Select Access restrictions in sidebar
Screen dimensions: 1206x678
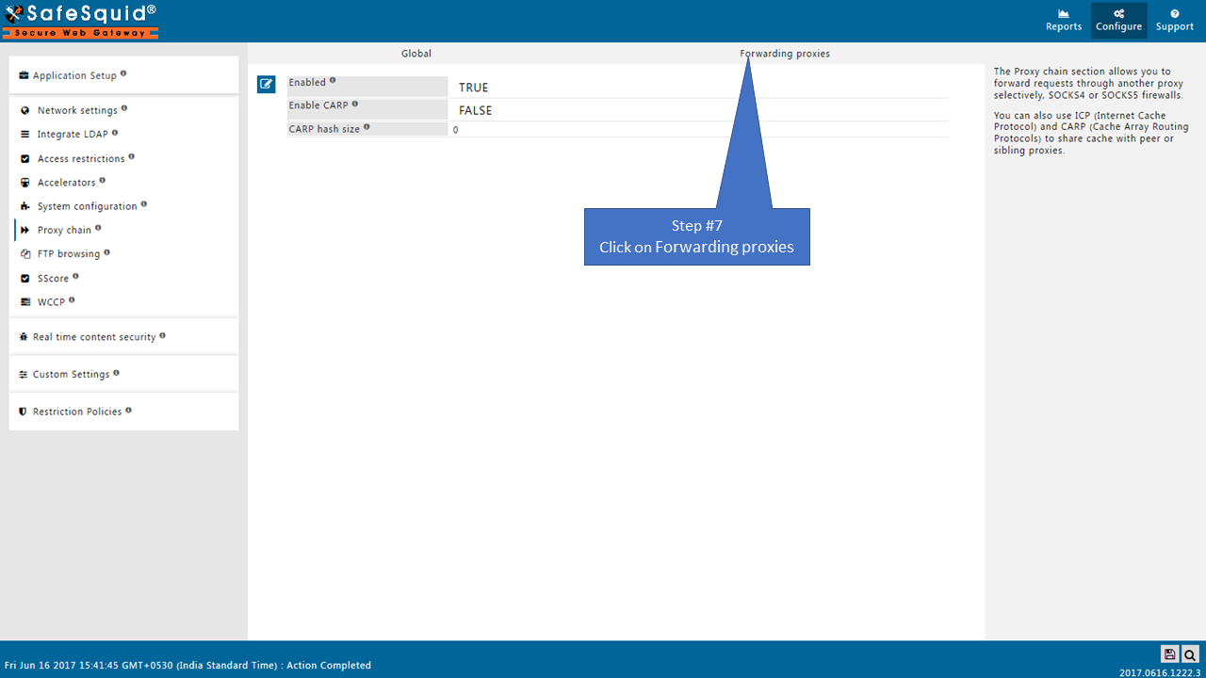[80, 159]
